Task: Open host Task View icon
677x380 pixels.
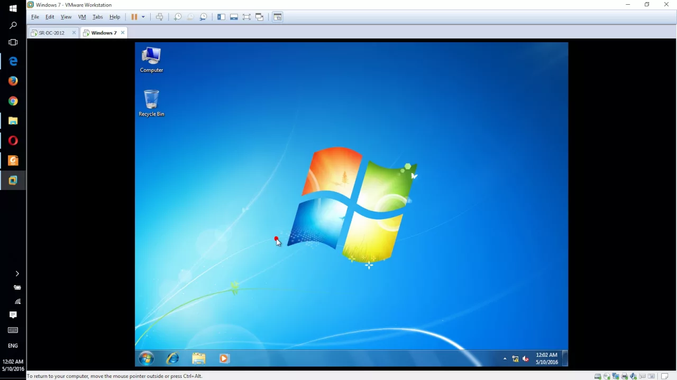Action: (13, 42)
